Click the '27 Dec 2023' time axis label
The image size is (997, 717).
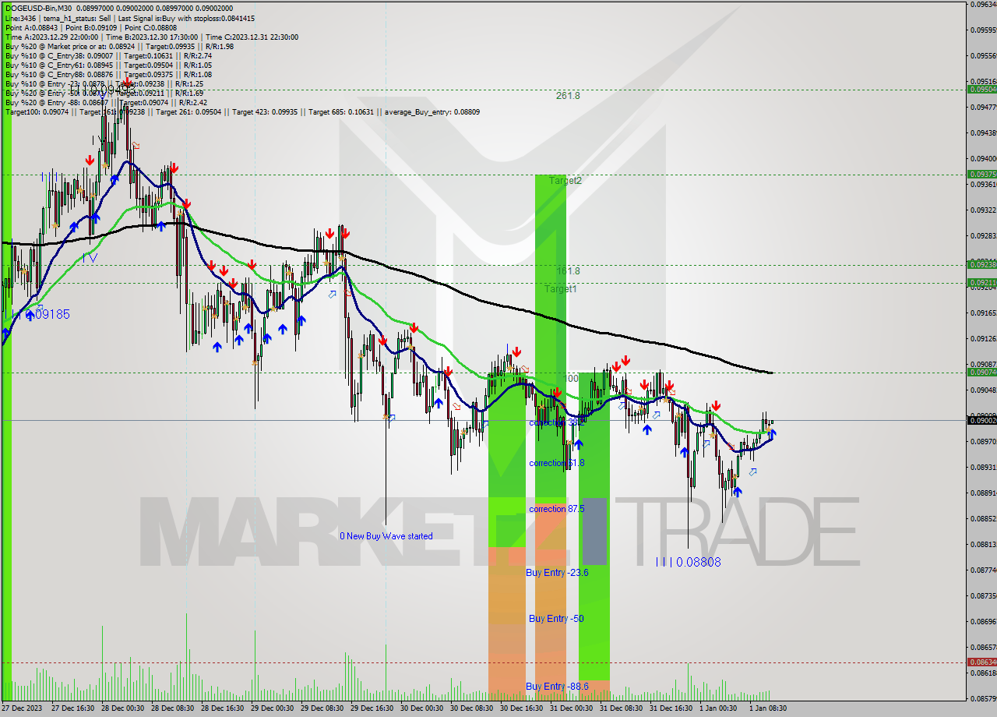pos(20,708)
